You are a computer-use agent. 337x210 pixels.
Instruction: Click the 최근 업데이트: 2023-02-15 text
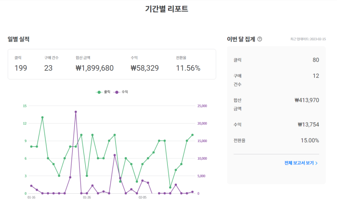pyautogui.click(x=308, y=39)
